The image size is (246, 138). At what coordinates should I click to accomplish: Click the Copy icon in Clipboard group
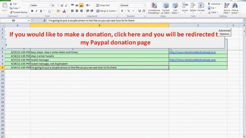click(11, 8)
